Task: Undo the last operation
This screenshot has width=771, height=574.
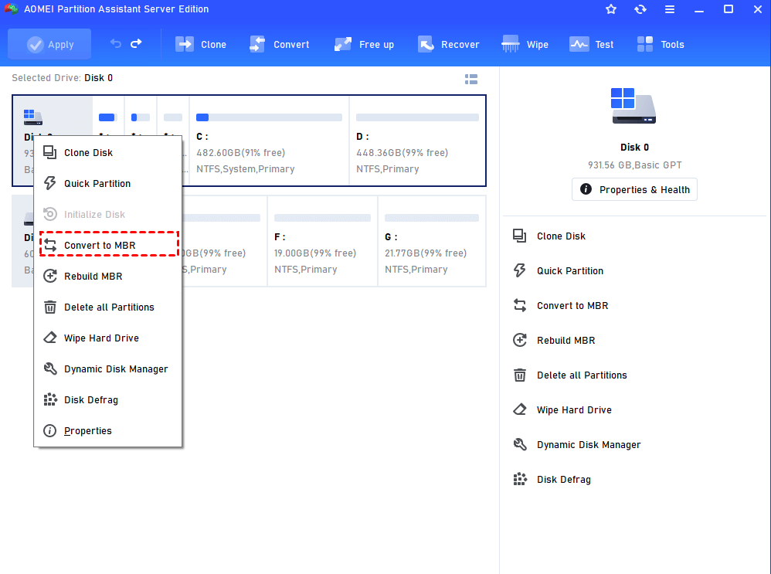Action: [116, 44]
